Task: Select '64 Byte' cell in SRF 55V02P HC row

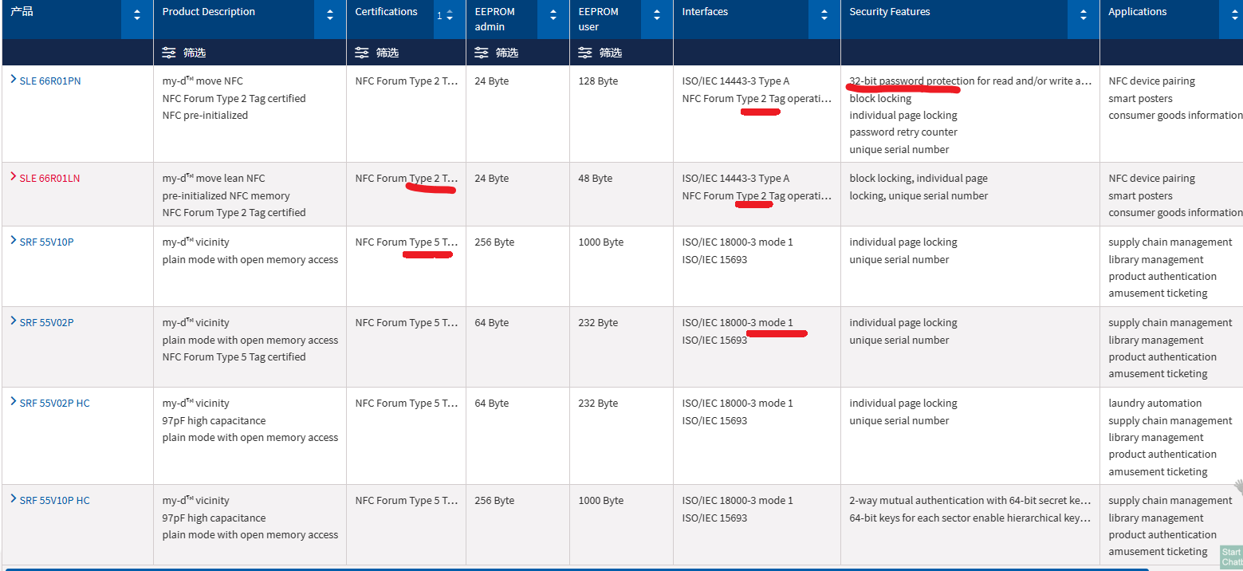Action: [x=491, y=404]
